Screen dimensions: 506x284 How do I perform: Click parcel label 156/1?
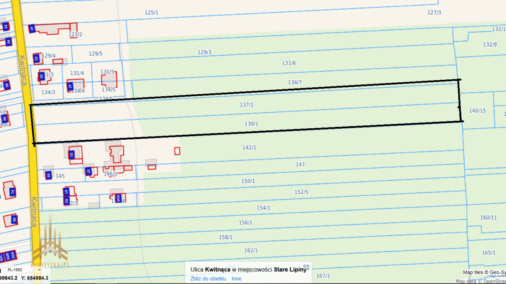point(245,223)
